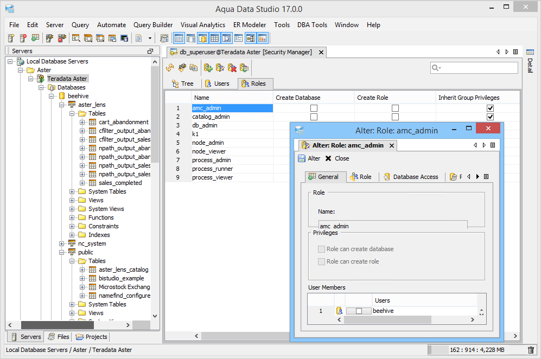Image resolution: width=541 pixels, height=359 pixels.
Task: Click the disconnect plug icon with red mark
Action: (x=62, y=38)
